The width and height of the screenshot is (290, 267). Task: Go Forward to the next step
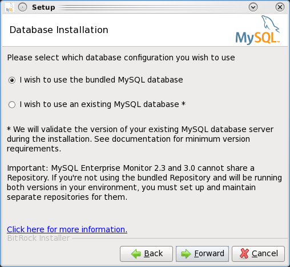tap(202, 254)
